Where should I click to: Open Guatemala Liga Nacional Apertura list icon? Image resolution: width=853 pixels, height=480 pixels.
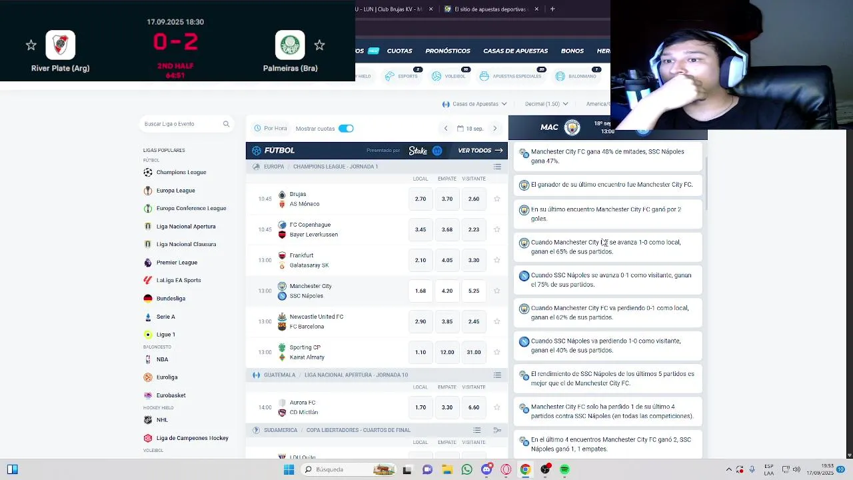[x=497, y=375]
